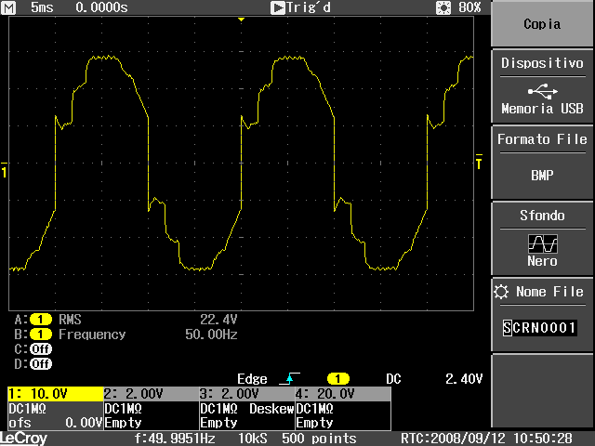The height and width of the screenshot is (446, 595).
Task: Click the DC trigger coupling label
Action: coord(393,379)
